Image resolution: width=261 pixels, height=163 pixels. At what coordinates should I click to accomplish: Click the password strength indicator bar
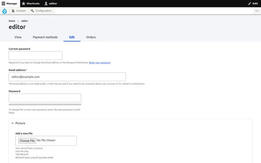click(45, 105)
